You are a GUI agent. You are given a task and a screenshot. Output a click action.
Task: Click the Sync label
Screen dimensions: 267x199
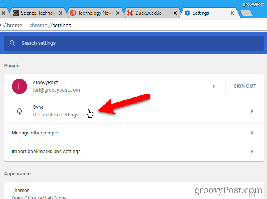pos(38,107)
